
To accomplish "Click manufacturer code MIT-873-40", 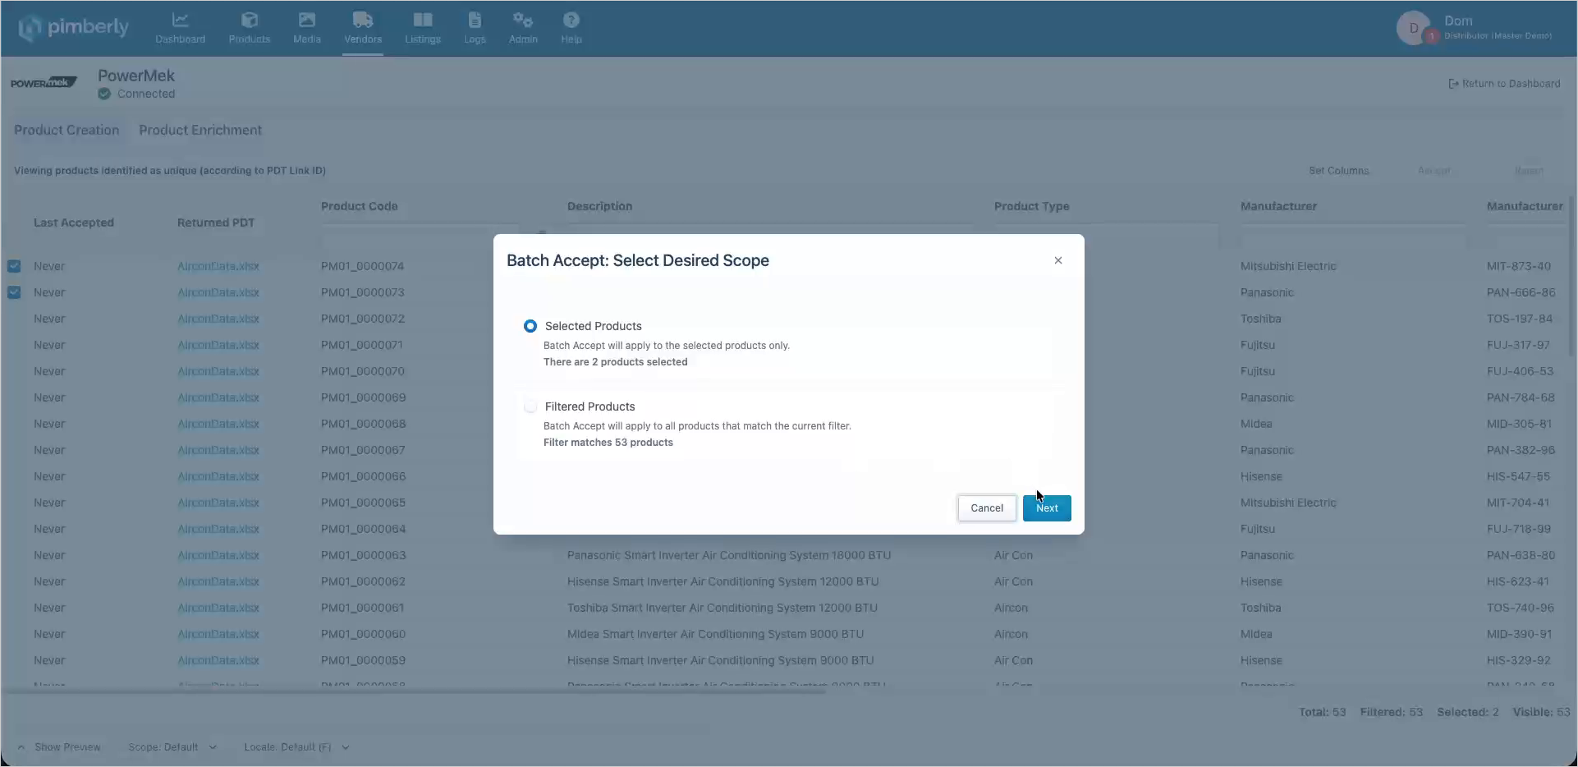I will (x=1519, y=266).
